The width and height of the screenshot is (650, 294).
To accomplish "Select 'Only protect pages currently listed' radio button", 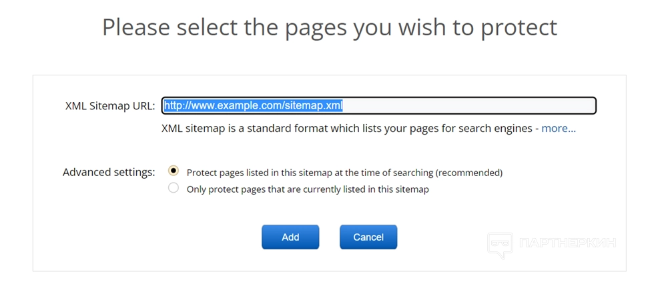I will pos(174,189).
